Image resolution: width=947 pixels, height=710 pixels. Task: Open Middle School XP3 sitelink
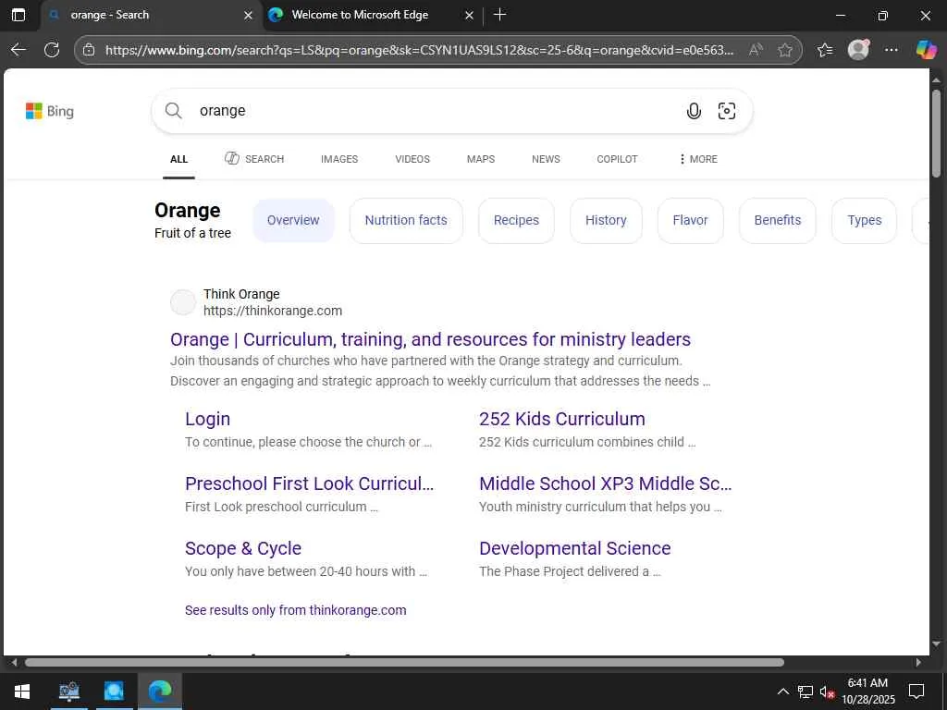click(x=605, y=484)
